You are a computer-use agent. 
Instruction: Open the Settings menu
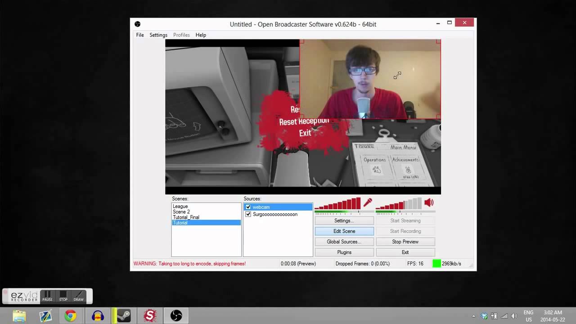click(x=158, y=35)
